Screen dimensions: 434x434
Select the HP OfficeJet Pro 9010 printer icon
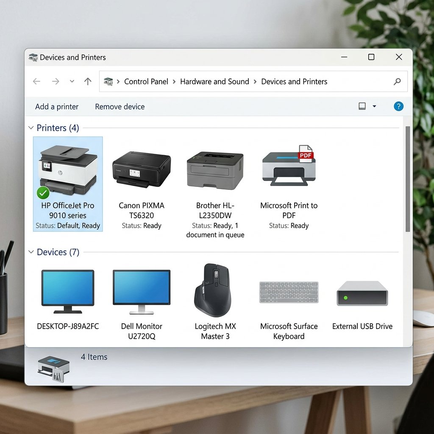(x=68, y=170)
